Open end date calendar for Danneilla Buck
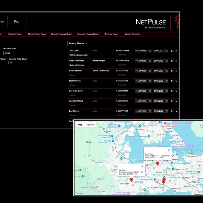 pos(166,91)
